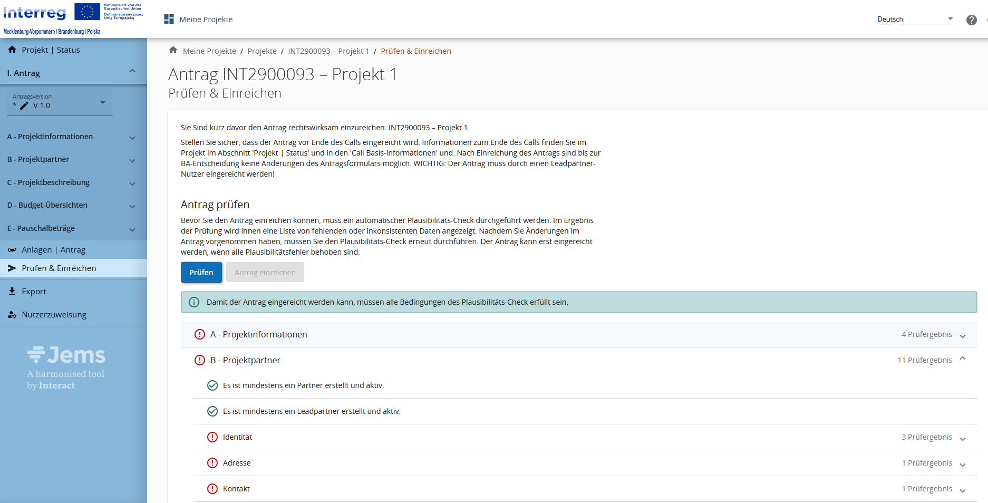
Task: Click the help question mark icon
Action: pos(971,20)
